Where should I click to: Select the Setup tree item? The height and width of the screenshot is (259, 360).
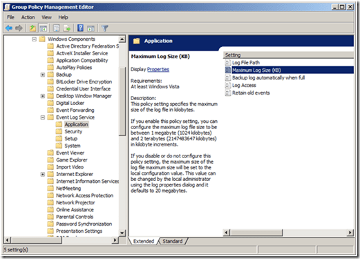71,139
